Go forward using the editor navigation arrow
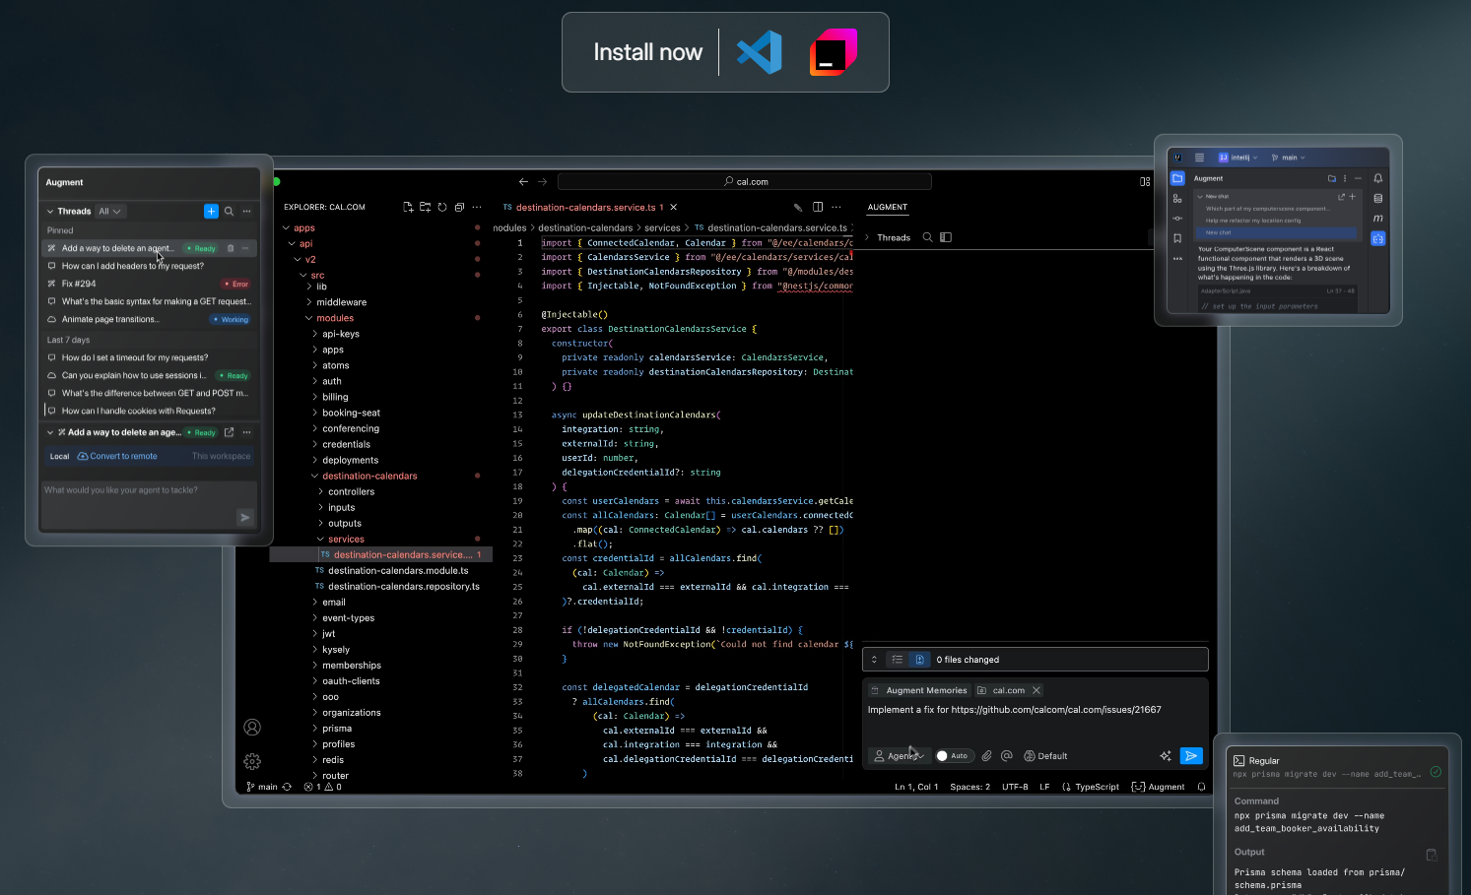The width and height of the screenshot is (1471, 895). [542, 181]
